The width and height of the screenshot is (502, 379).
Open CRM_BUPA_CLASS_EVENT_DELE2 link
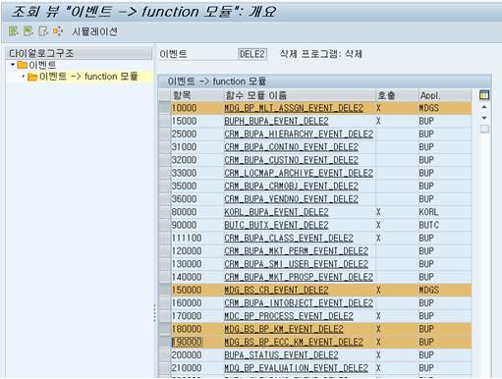click(x=289, y=238)
